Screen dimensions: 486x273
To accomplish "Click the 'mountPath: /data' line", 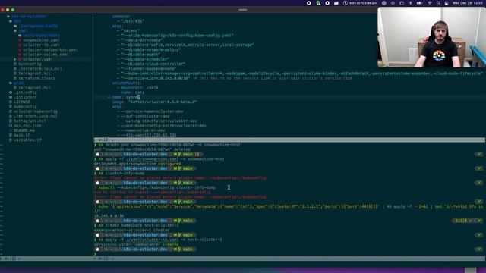I will pos(137,88).
